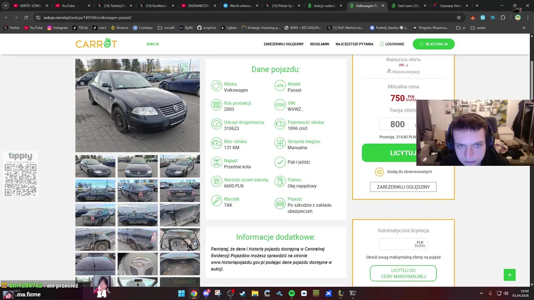This screenshot has height=300, width=534.
Task: Open the AUKCJE menu item
Action: click(152, 44)
